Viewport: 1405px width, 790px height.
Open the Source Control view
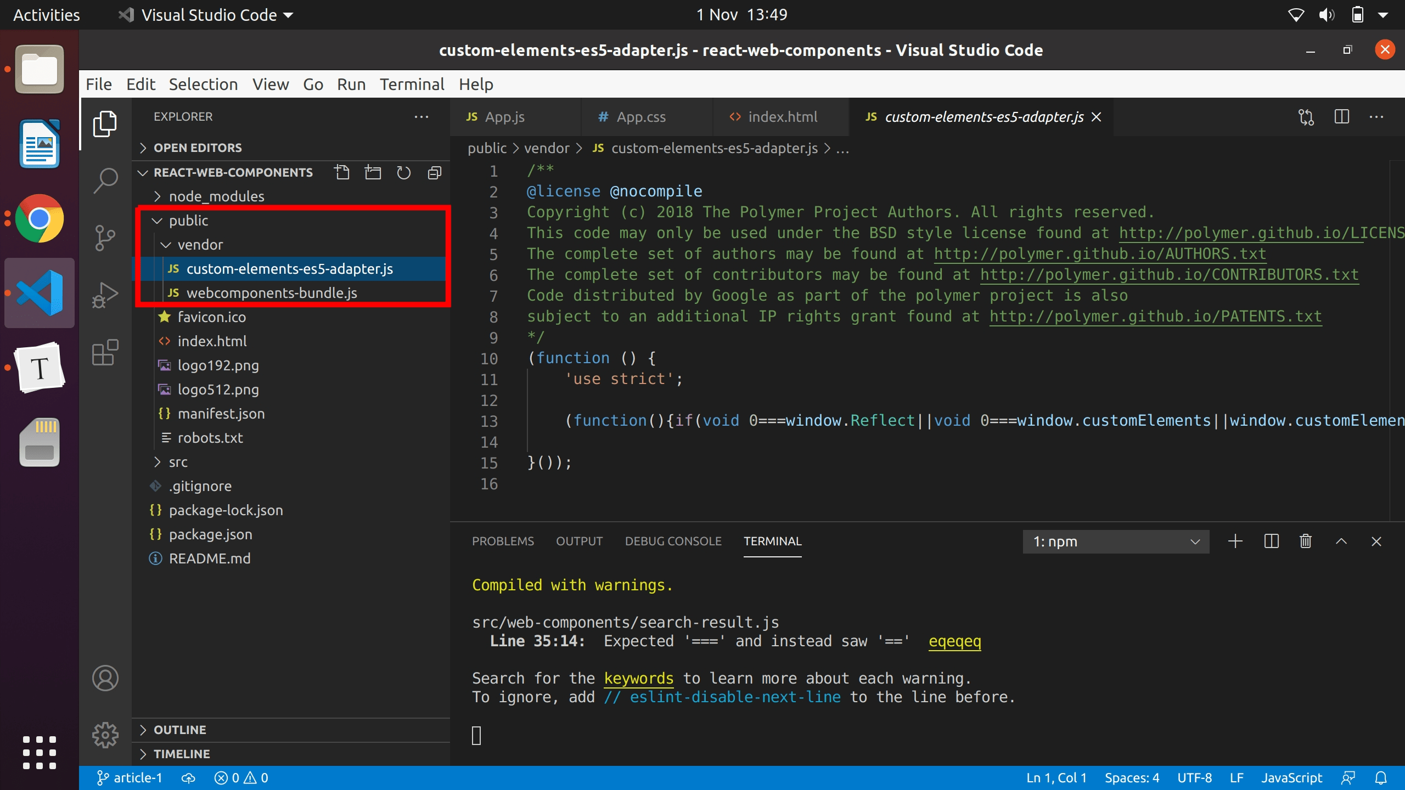105,238
